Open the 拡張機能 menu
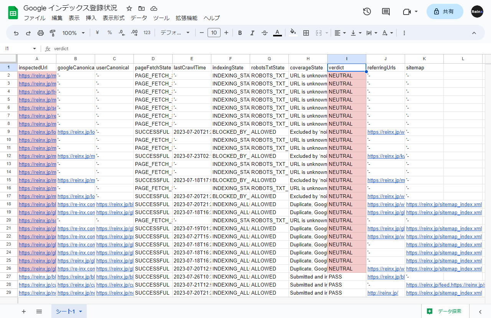The height and width of the screenshot is (318, 491). pyautogui.click(x=186, y=18)
